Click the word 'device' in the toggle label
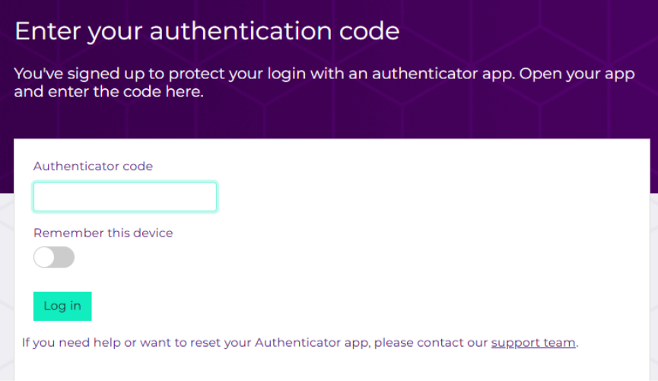This screenshot has height=381, width=658. 153,233
